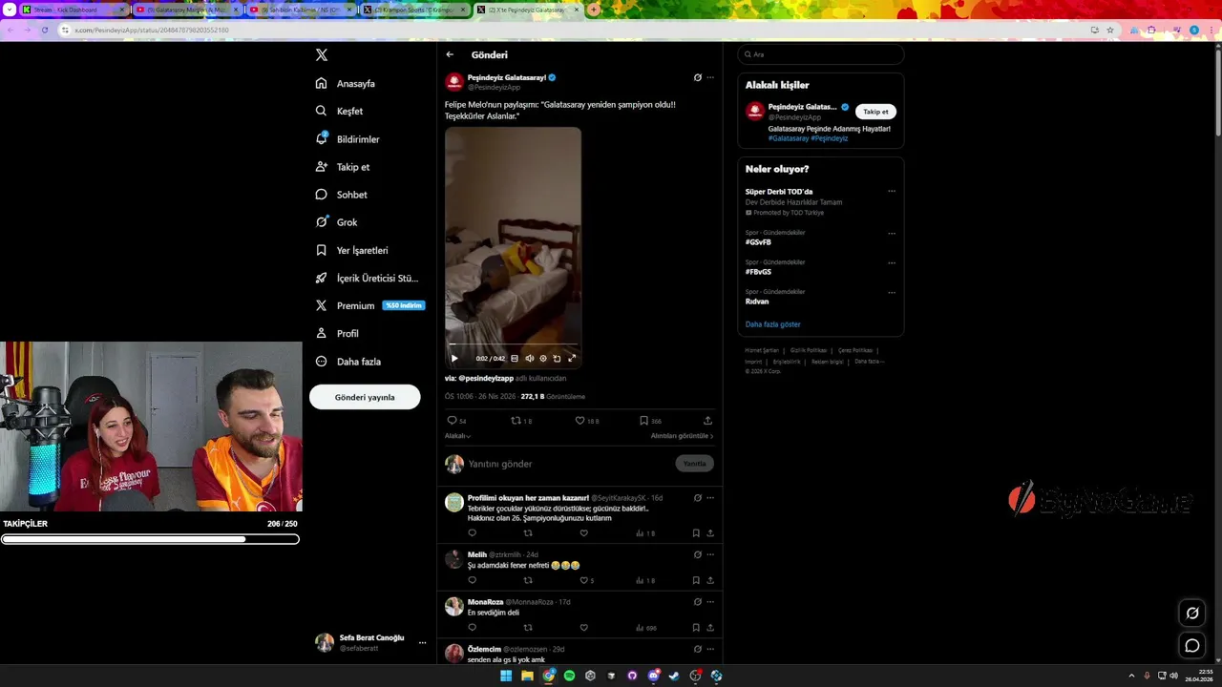Screen dimensions: 1222x687
Task: Expand Alakalı sort dropdown
Action: tap(457, 436)
